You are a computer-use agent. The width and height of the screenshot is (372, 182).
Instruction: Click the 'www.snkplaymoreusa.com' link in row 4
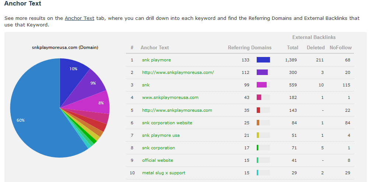pos(170,97)
